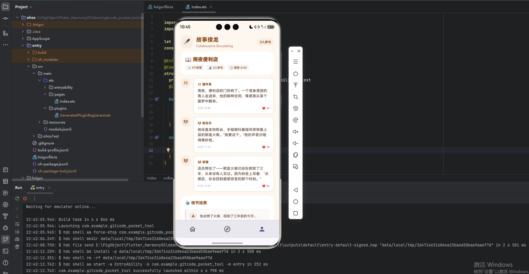Click the emulator multi-screen icon
529x274 pixels.
[295, 167]
